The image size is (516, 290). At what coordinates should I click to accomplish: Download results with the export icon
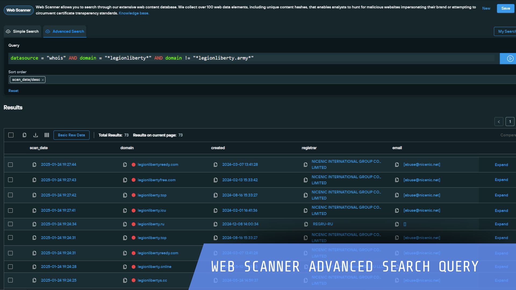[35, 135]
